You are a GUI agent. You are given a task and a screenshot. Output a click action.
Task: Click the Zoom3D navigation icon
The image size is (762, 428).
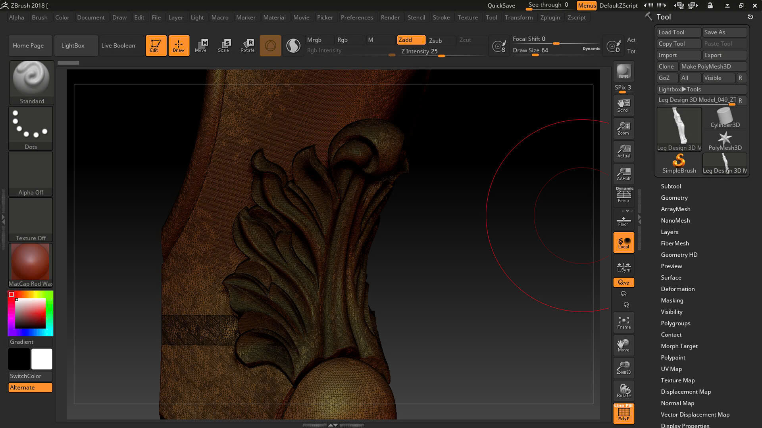[623, 368]
